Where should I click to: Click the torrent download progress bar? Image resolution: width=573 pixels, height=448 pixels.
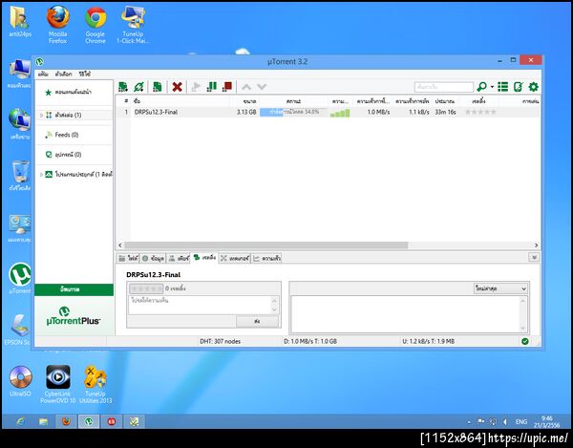[293, 112]
